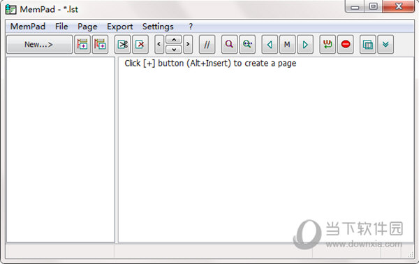Image resolution: width=419 pixels, height=264 pixels.
Task: Minimize the MemPad window
Action: coord(355,7)
